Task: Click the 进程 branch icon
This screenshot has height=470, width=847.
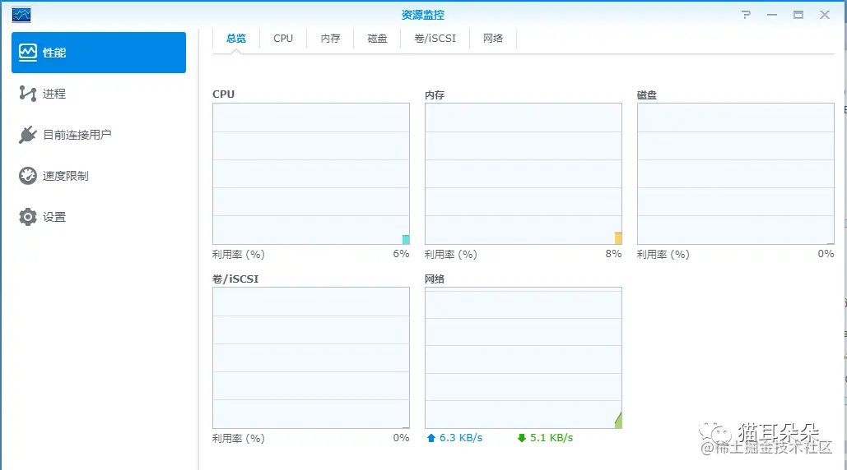Action: click(x=27, y=94)
